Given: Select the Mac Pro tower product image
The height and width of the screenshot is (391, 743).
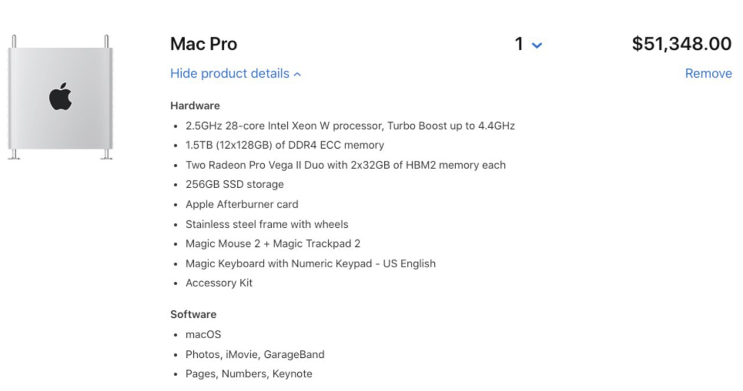Looking at the screenshot, I should click(x=60, y=97).
